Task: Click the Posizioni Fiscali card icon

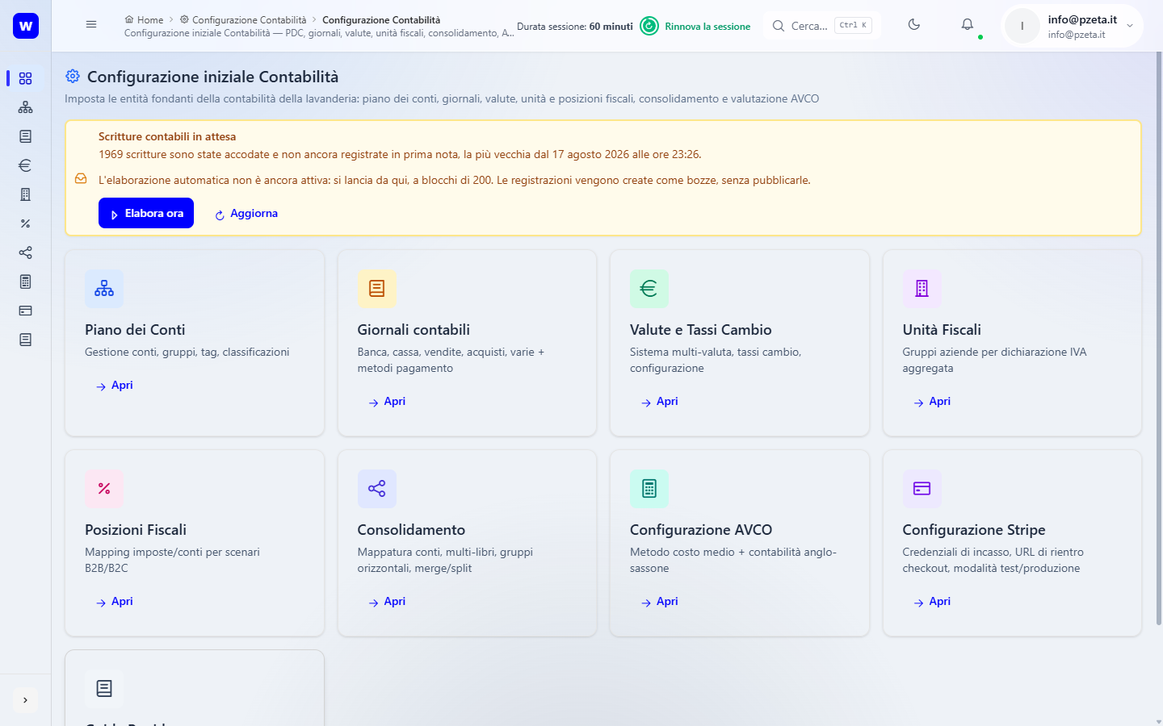Action: click(104, 489)
